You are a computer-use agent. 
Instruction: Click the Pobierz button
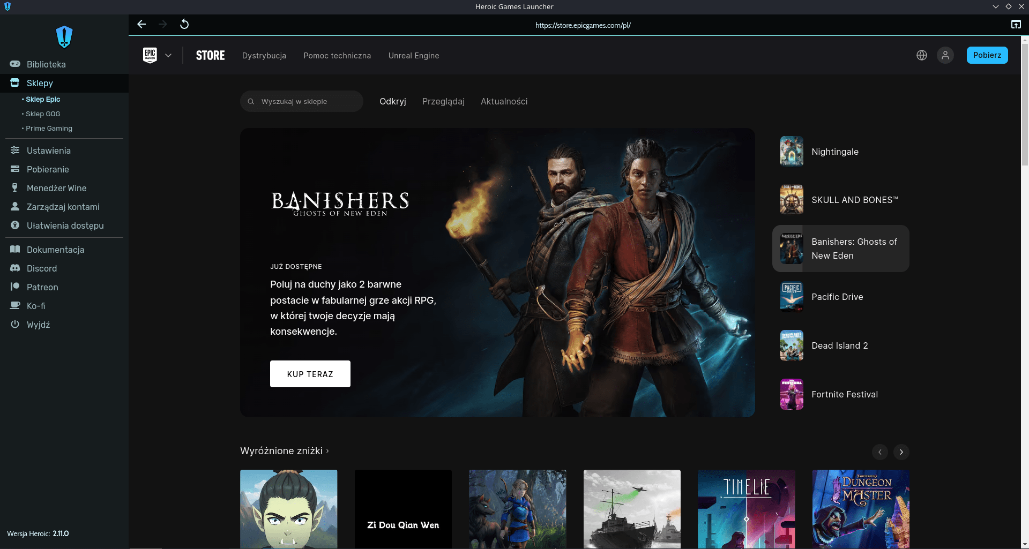pyautogui.click(x=987, y=55)
